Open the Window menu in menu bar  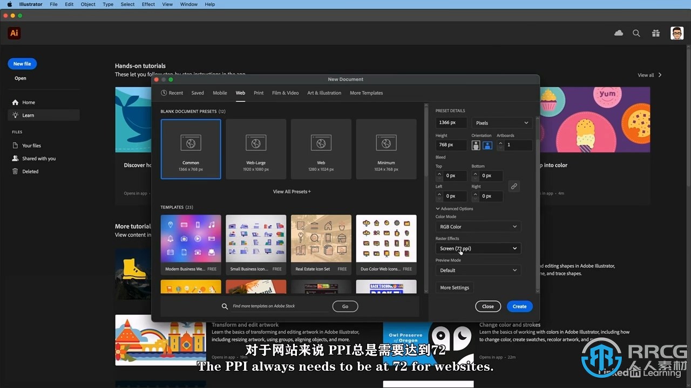(189, 4)
